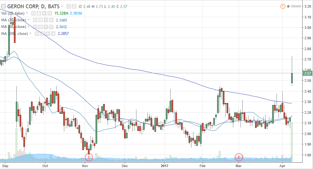Click the Feb label on time axis
The image size is (313, 169).
[203, 166]
